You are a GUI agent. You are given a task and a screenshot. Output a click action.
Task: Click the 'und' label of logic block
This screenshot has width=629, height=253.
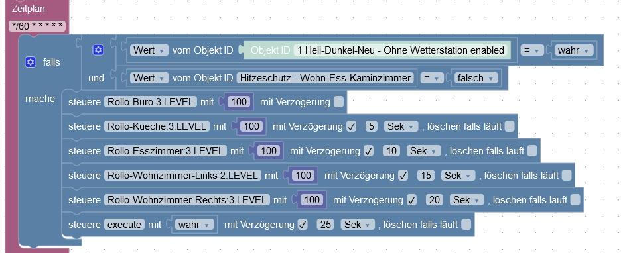click(x=96, y=78)
